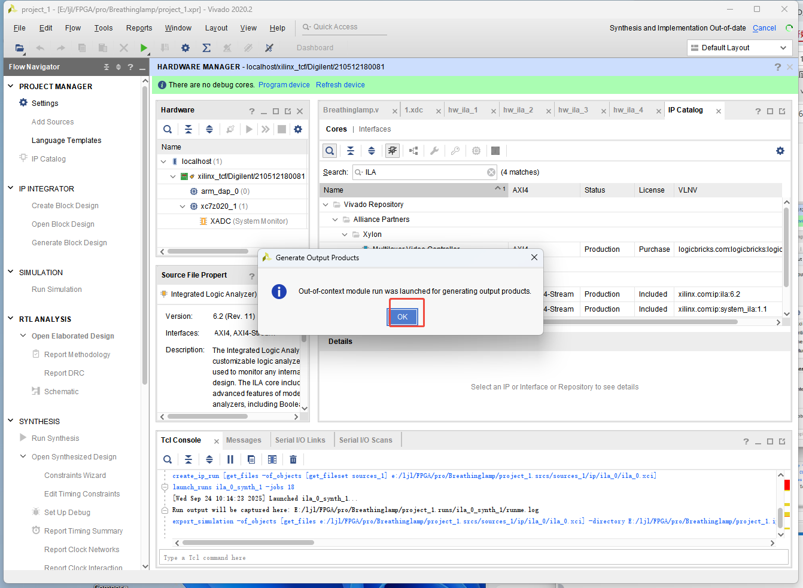Image resolution: width=803 pixels, height=588 pixels.
Task: Clear Tcl Console with trash icon
Action: 293,459
